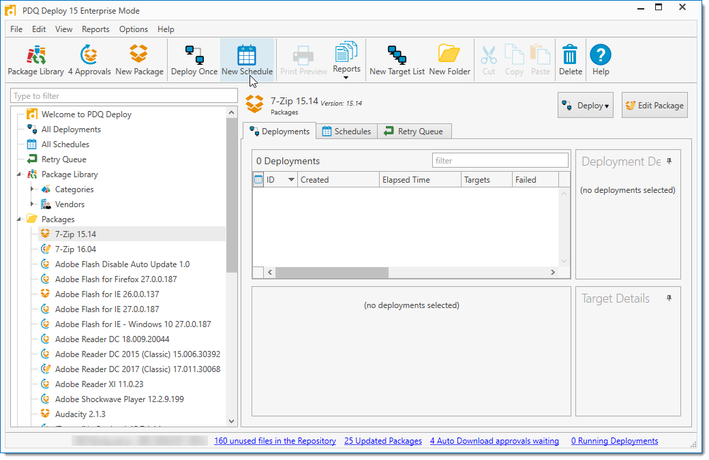Click the New Schedule calendar icon
Screen dimensions: 709x460
click(247, 55)
